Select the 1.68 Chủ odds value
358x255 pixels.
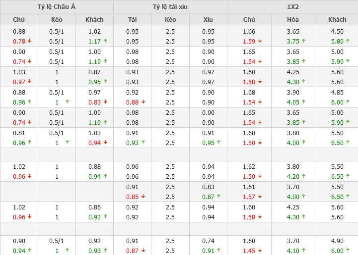click(249, 92)
